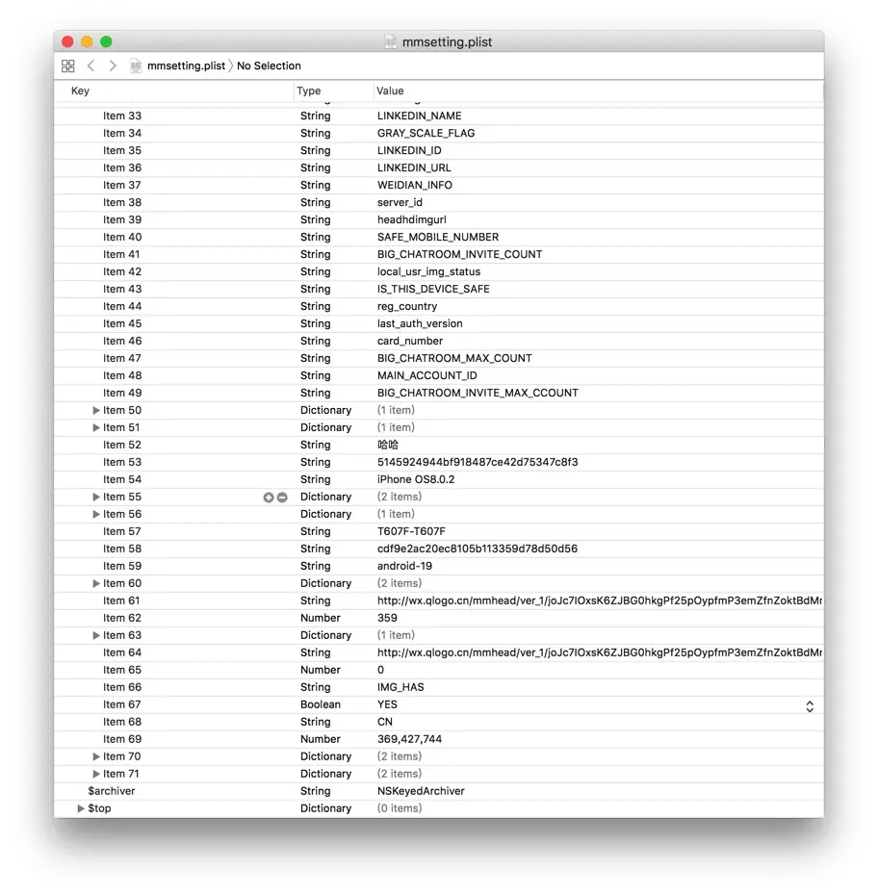This screenshot has width=878, height=895.
Task: Select Item 61 qlogo URL value
Action: tap(600, 601)
